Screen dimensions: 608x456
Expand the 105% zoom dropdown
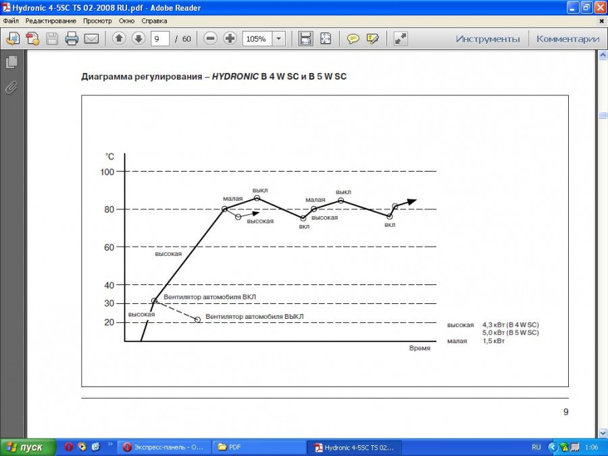click(x=279, y=39)
